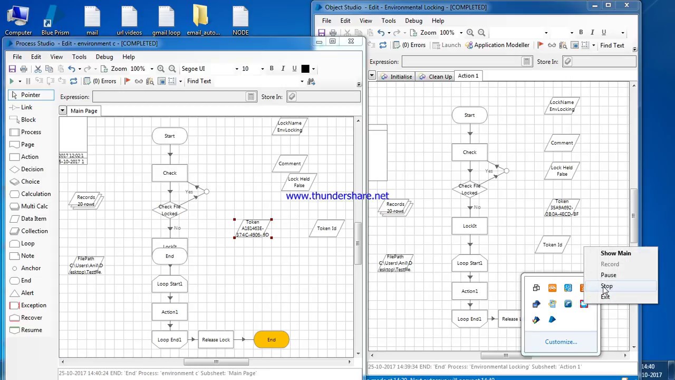Toggle Underline formatting in Process Studio
This screenshot has height=380, width=675.
[x=294, y=69]
